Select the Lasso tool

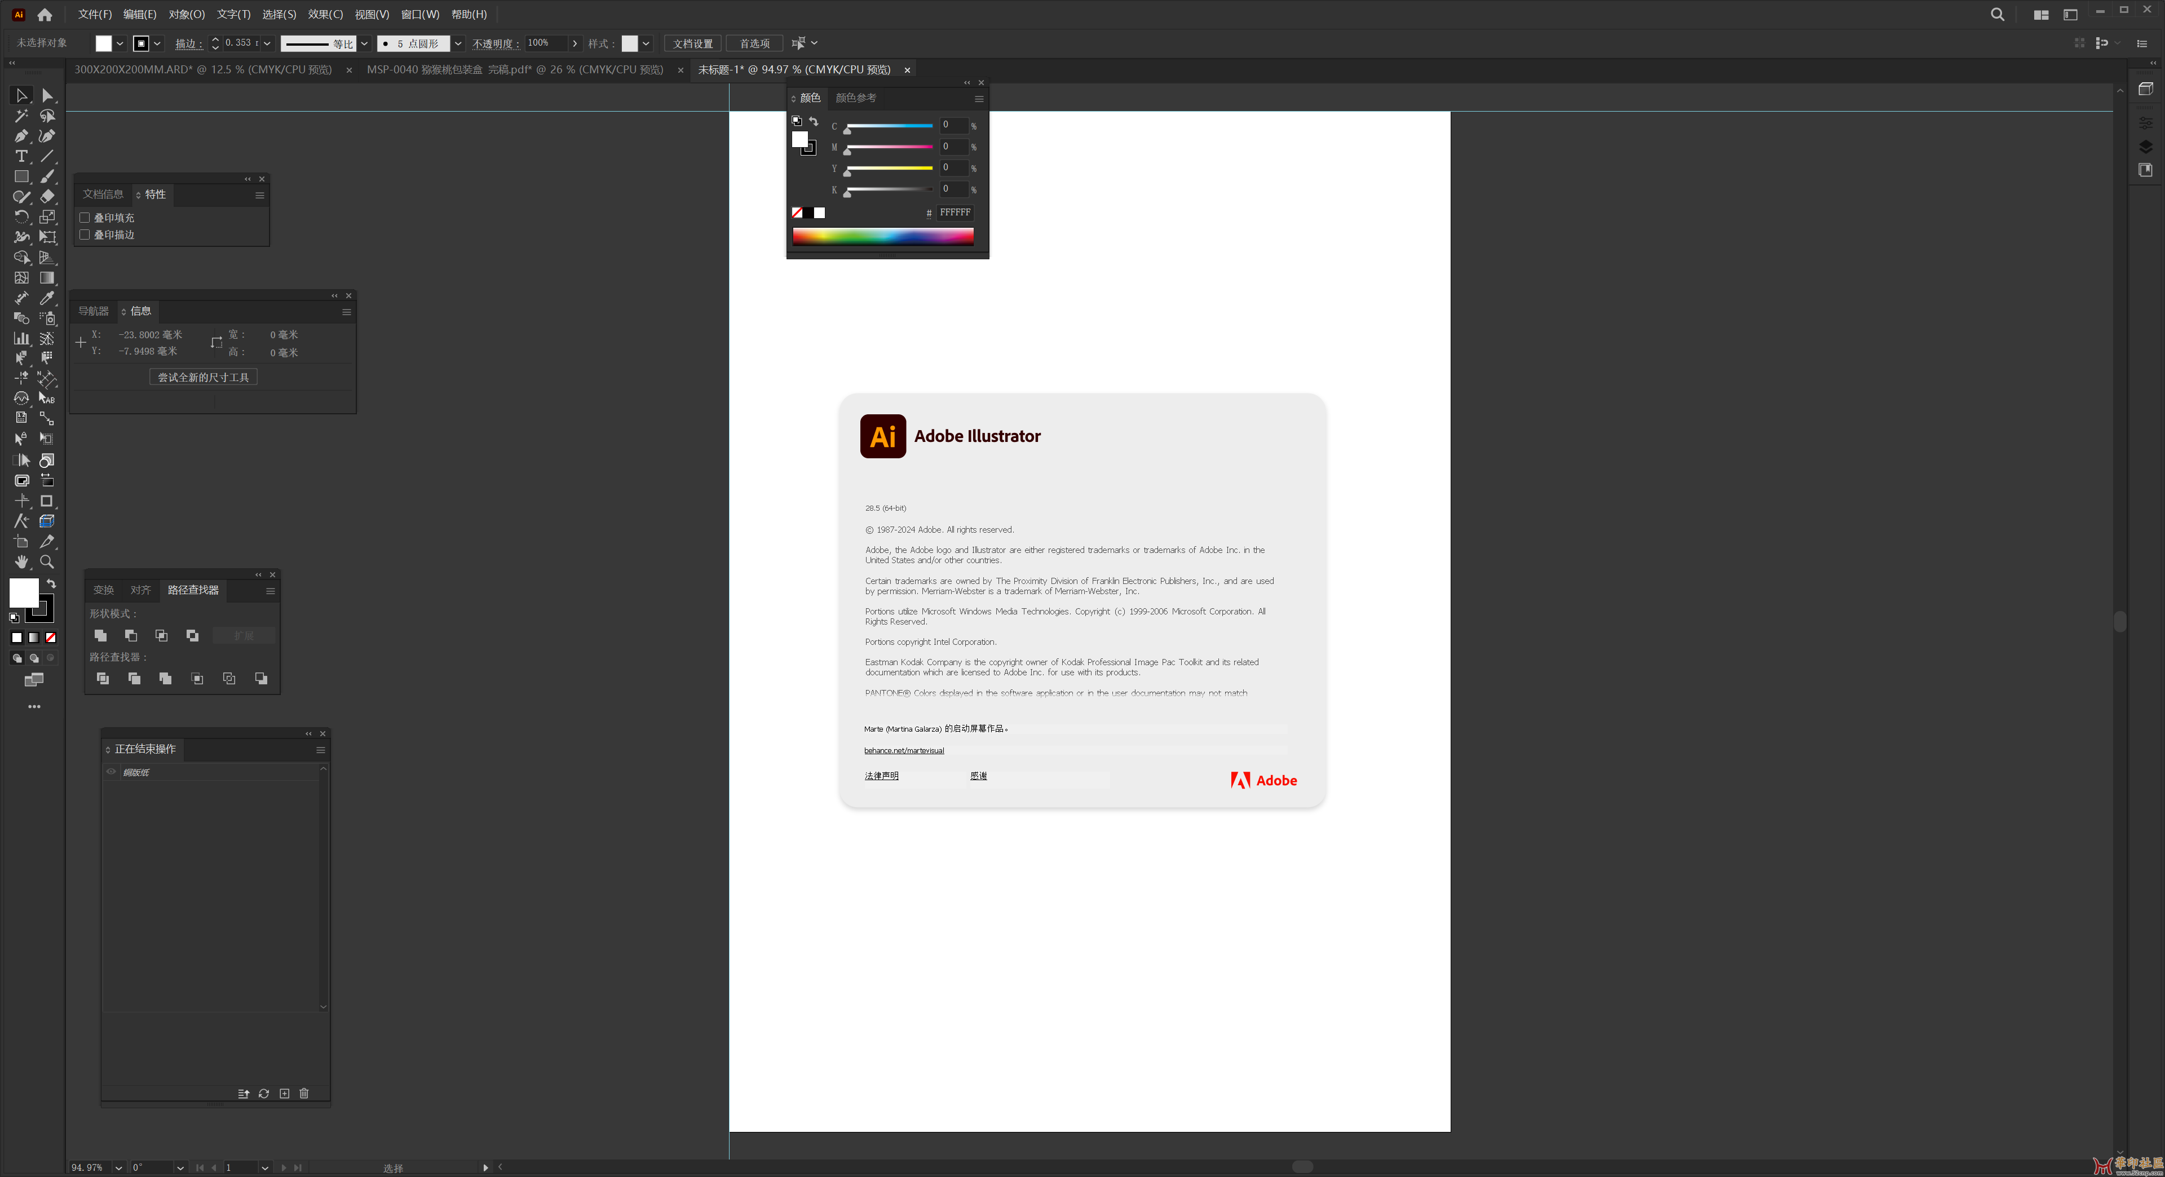coord(47,116)
